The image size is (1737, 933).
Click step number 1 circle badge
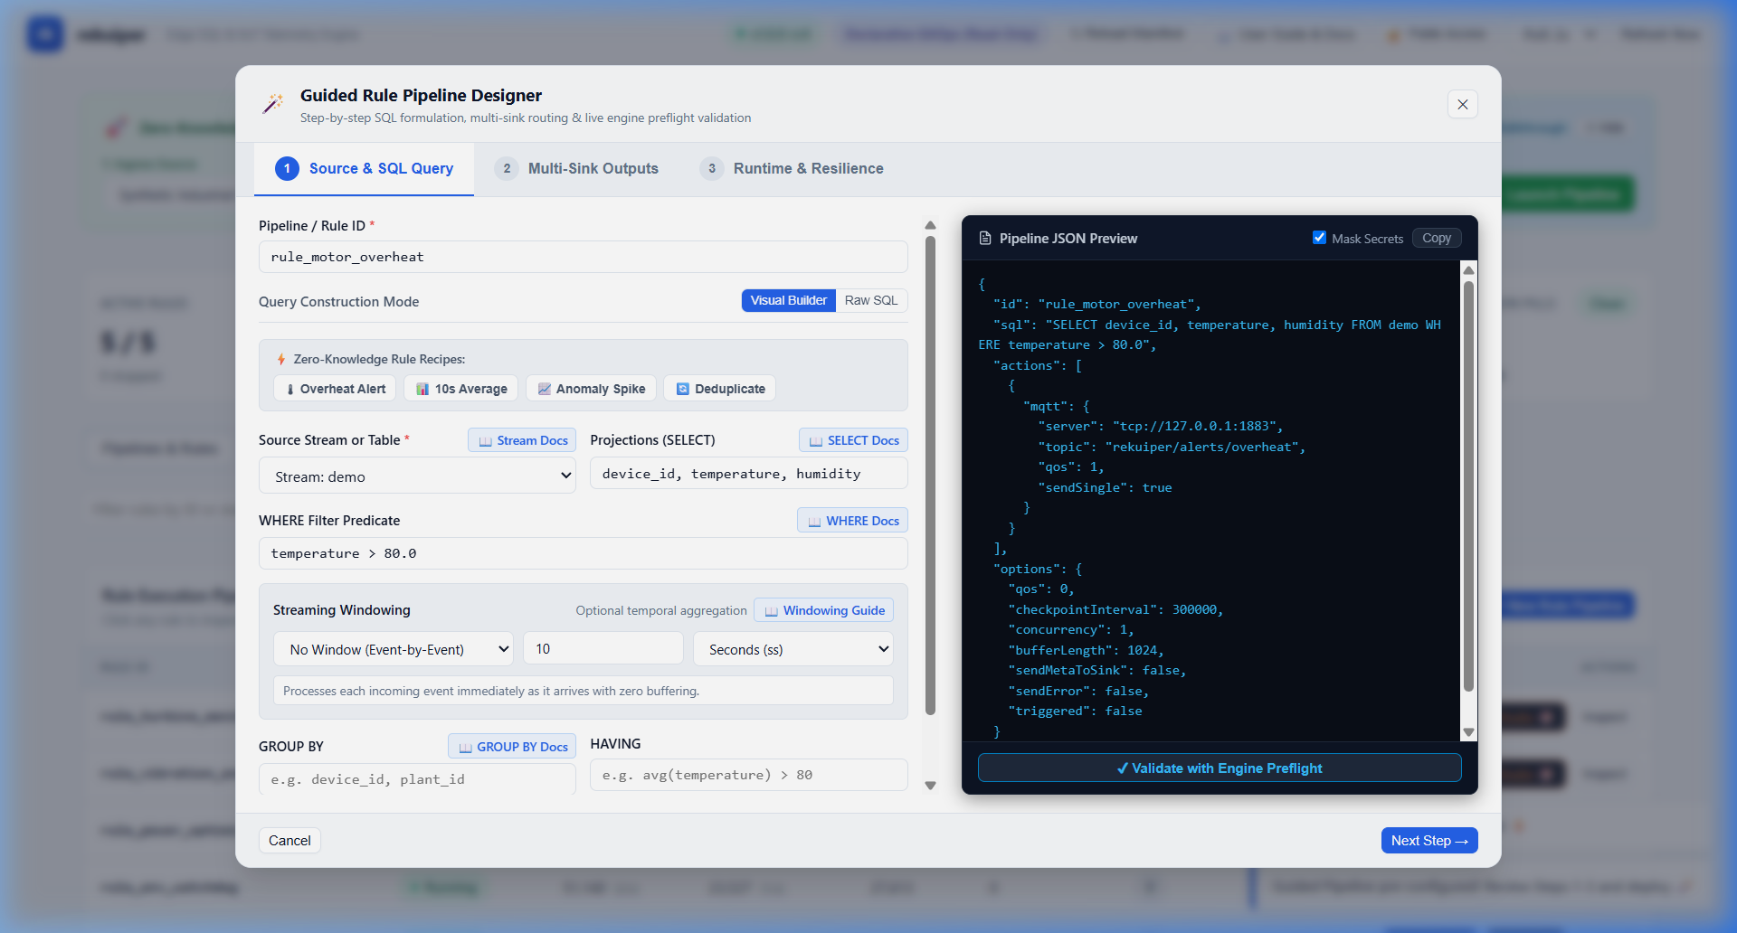[287, 168]
